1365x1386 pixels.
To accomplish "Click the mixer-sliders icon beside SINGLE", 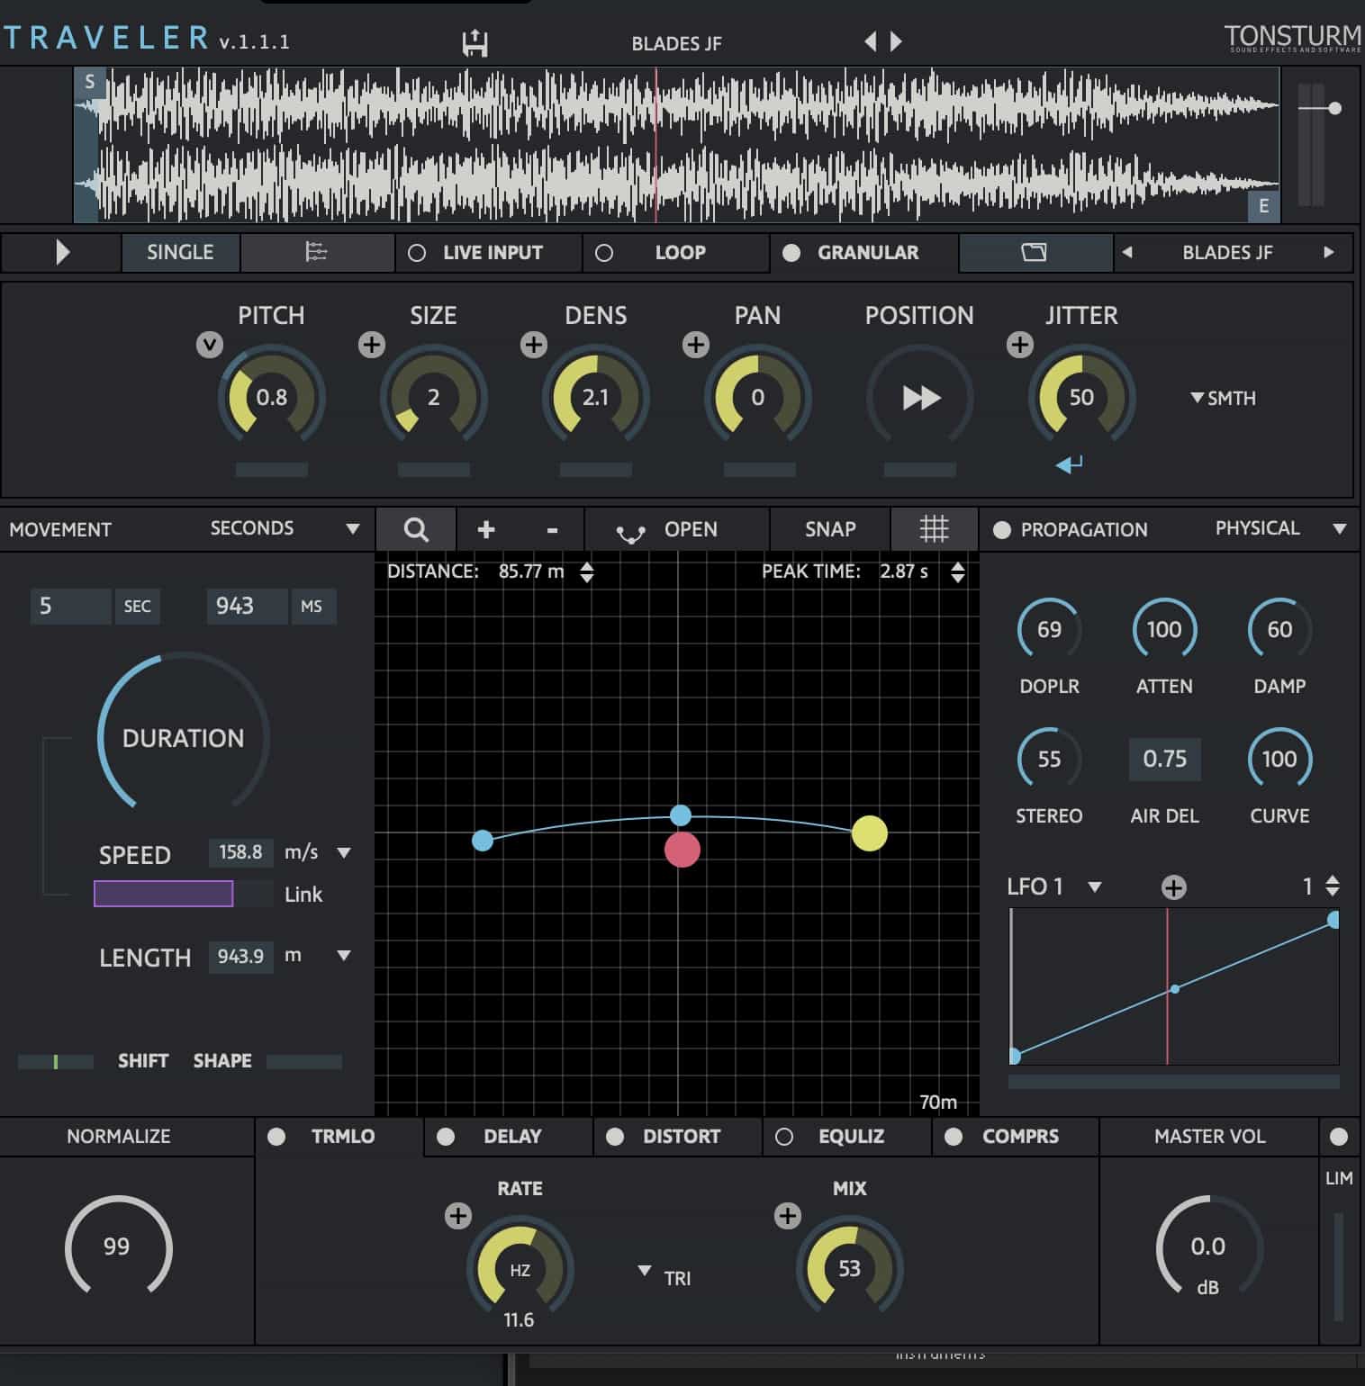I will [x=317, y=253].
